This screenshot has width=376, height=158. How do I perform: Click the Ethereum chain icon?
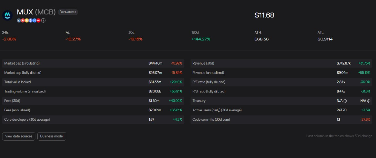(31, 21)
